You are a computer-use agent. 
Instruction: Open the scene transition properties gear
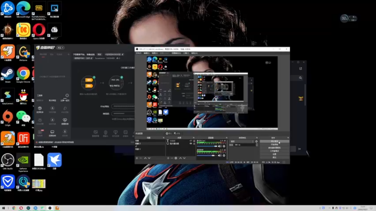(256, 142)
